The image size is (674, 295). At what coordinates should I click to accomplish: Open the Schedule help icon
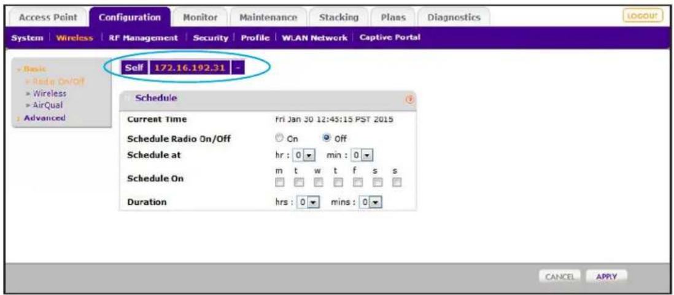point(409,99)
